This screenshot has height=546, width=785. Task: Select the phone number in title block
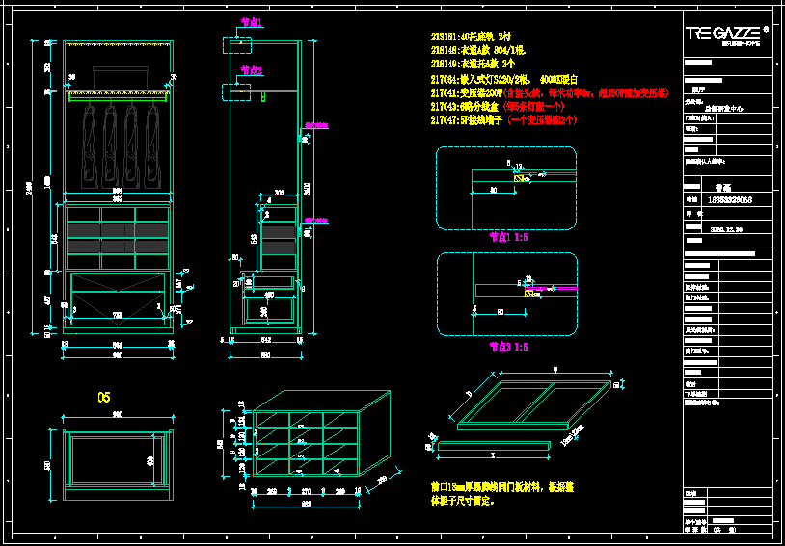tap(730, 200)
